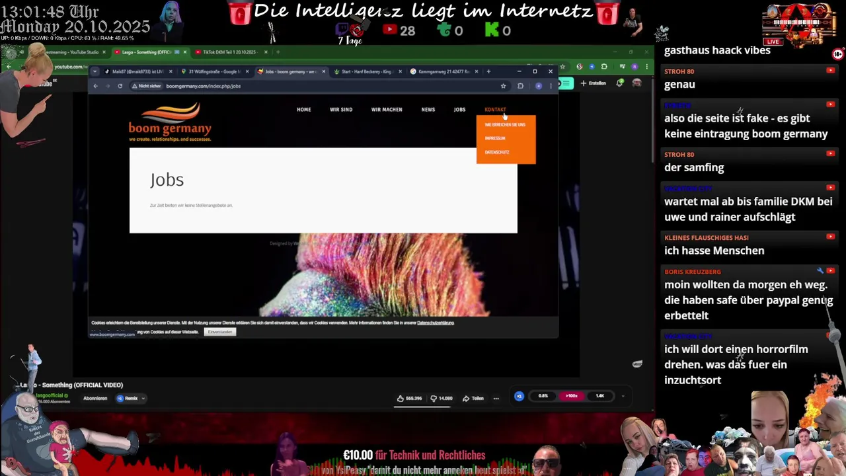Open the Datenschutzerklärung link in cookie banner

tap(436, 323)
